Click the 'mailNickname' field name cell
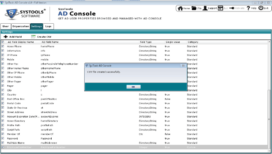The width and height of the screenshot is (272, 154). click(49, 143)
